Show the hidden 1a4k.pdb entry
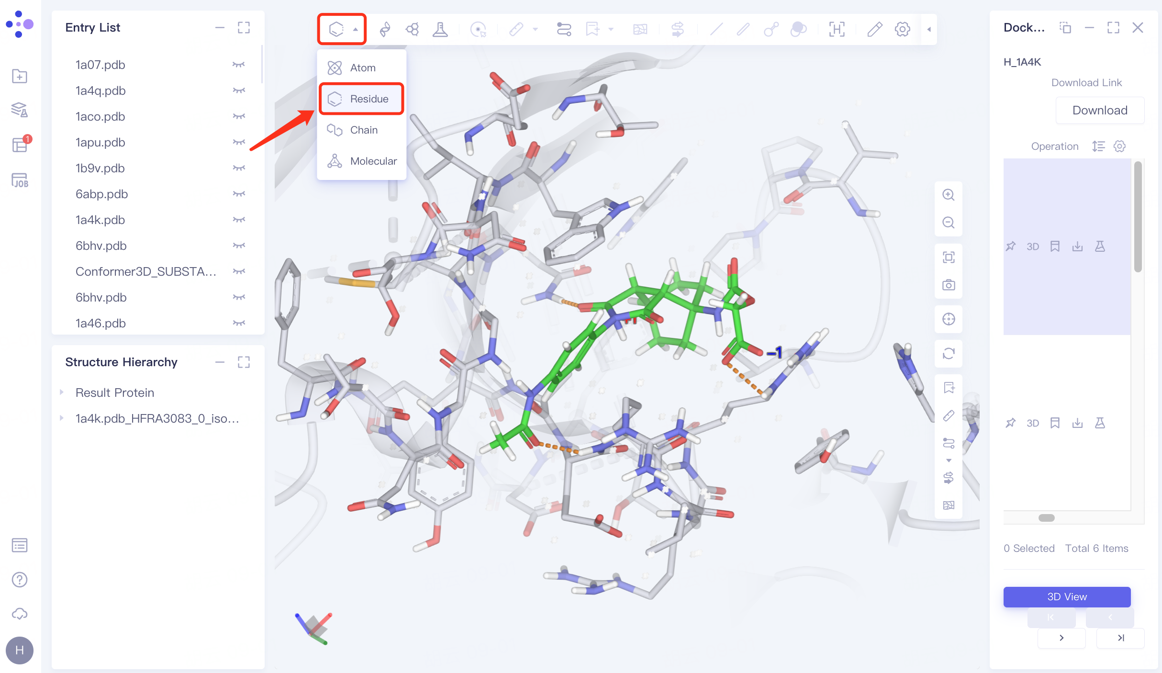 tap(238, 220)
